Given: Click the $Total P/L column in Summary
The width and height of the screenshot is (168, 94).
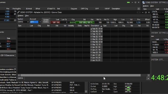Looking at the screenshot, I should click(x=51, y=9).
